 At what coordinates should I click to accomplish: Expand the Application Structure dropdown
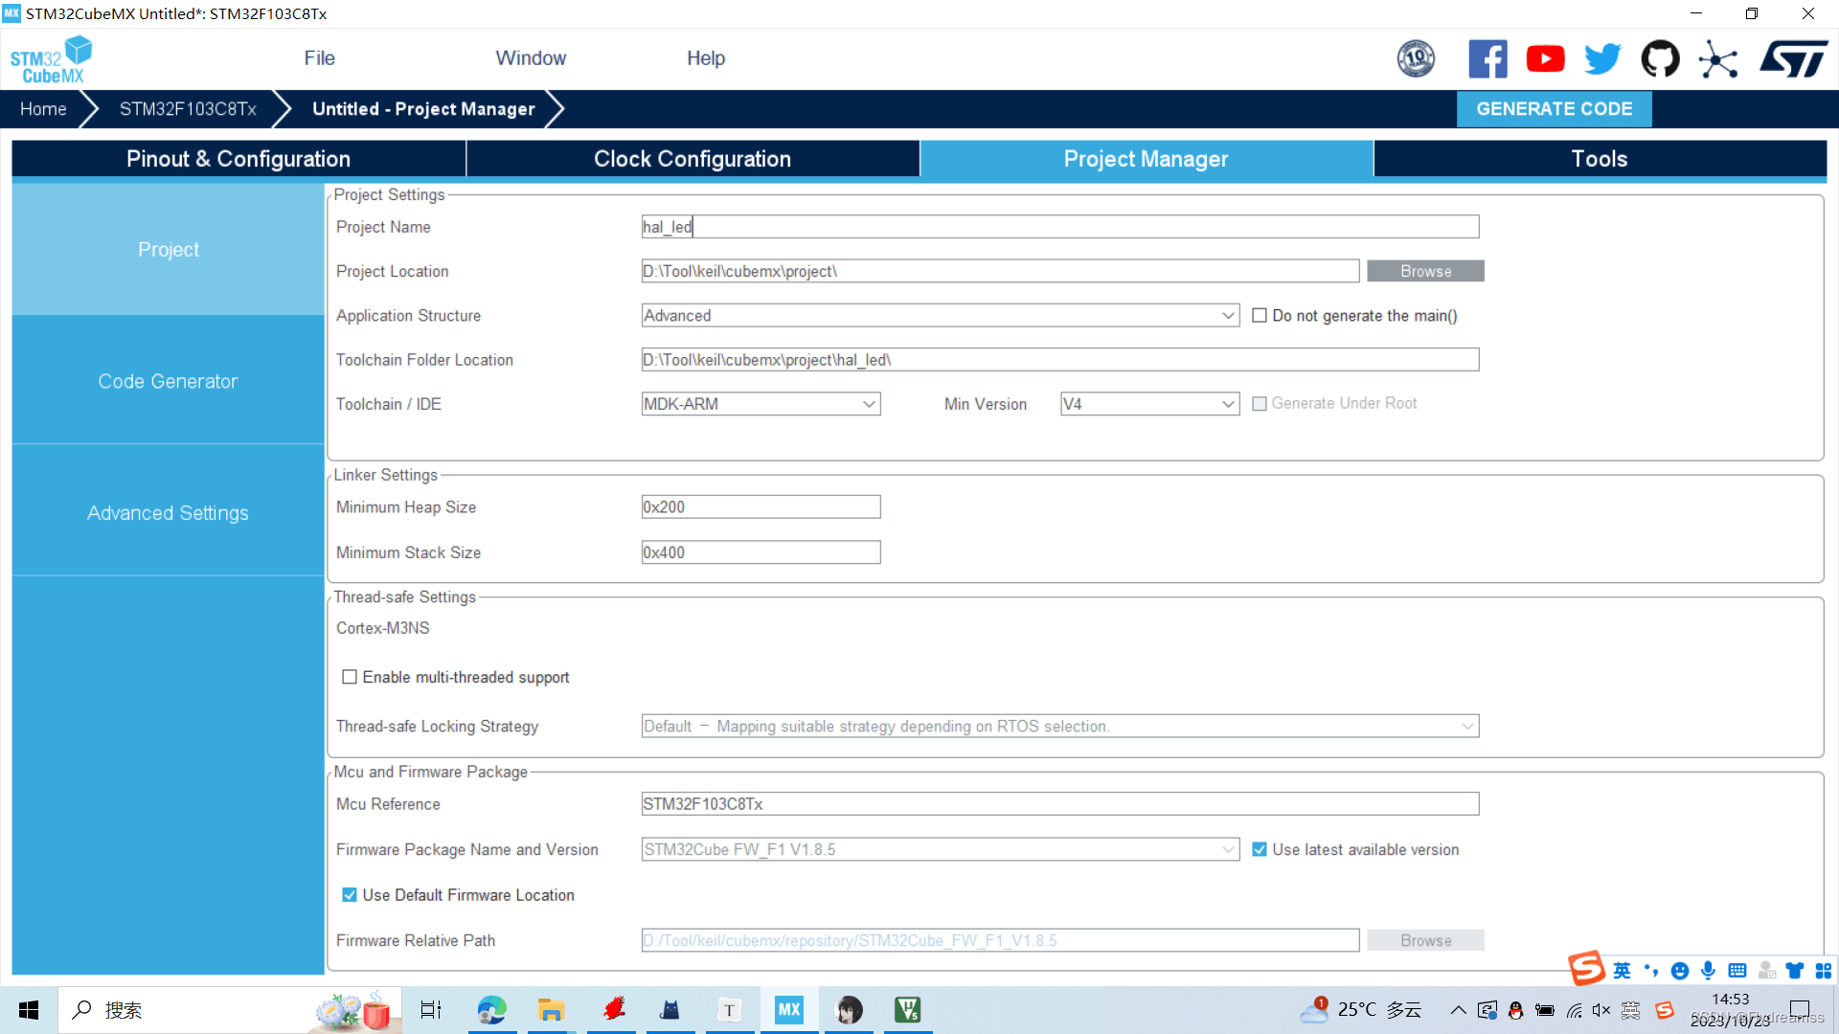941,316
